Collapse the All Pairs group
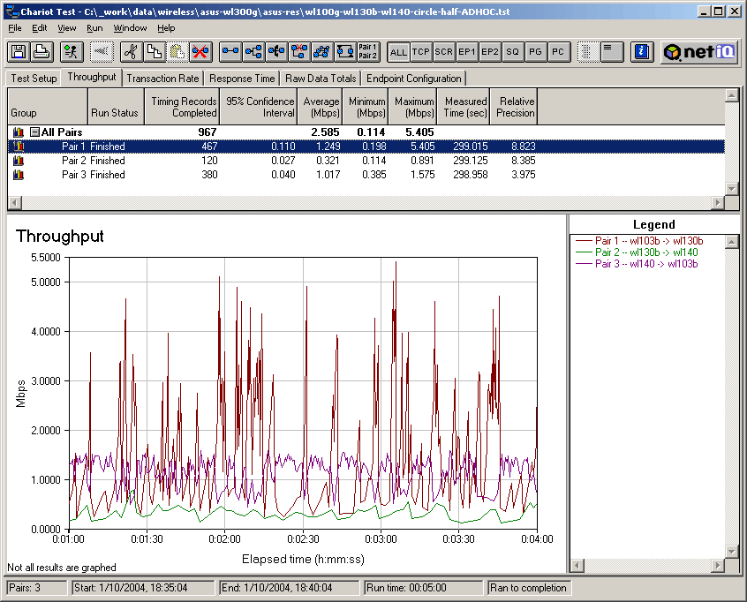This screenshot has height=602, width=747. pos(34,132)
